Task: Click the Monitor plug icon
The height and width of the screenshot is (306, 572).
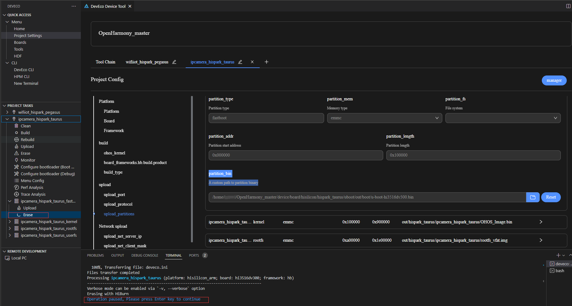Action: pyautogui.click(x=16, y=160)
